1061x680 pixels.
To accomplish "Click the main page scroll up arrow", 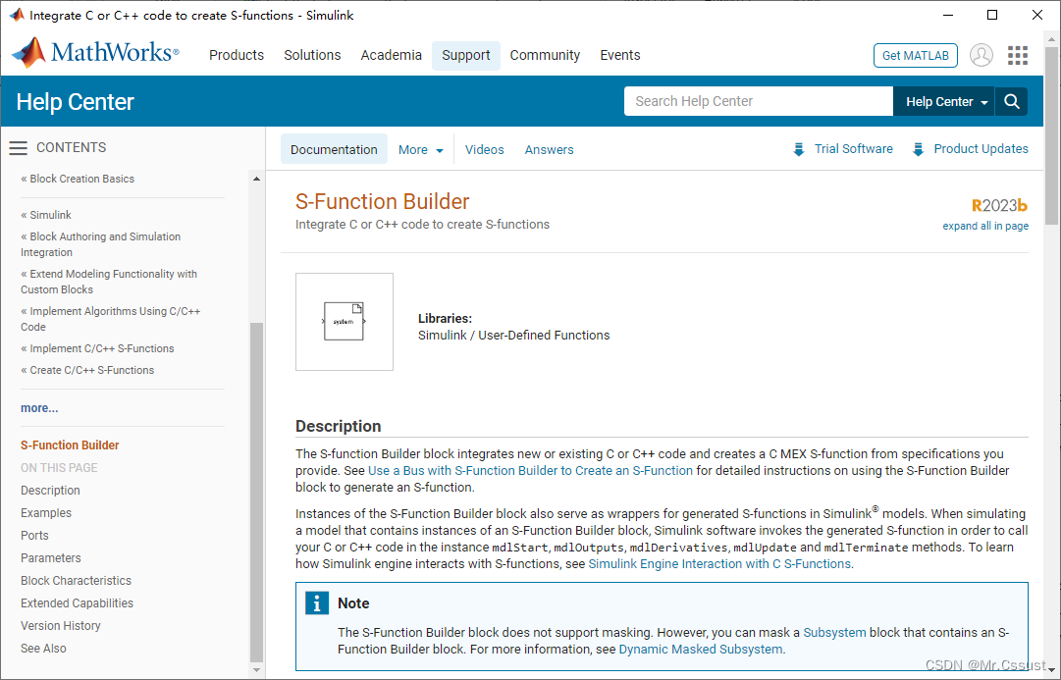I will click(x=1051, y=39).
